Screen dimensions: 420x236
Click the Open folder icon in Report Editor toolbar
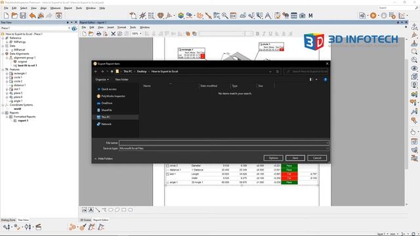(91, 33)
